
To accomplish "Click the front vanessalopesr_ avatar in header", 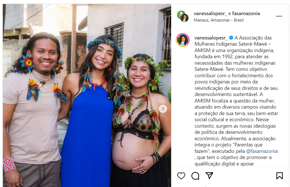I will (x=184, y=18).
